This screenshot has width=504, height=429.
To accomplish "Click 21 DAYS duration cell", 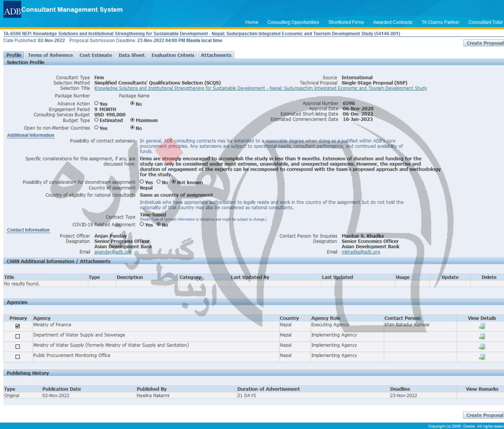I will coord(247,396).
